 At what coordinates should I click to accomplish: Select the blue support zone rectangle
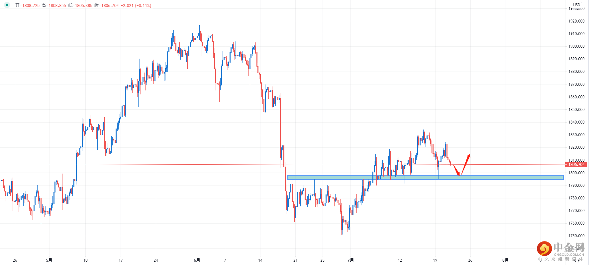tap(425, 178)
